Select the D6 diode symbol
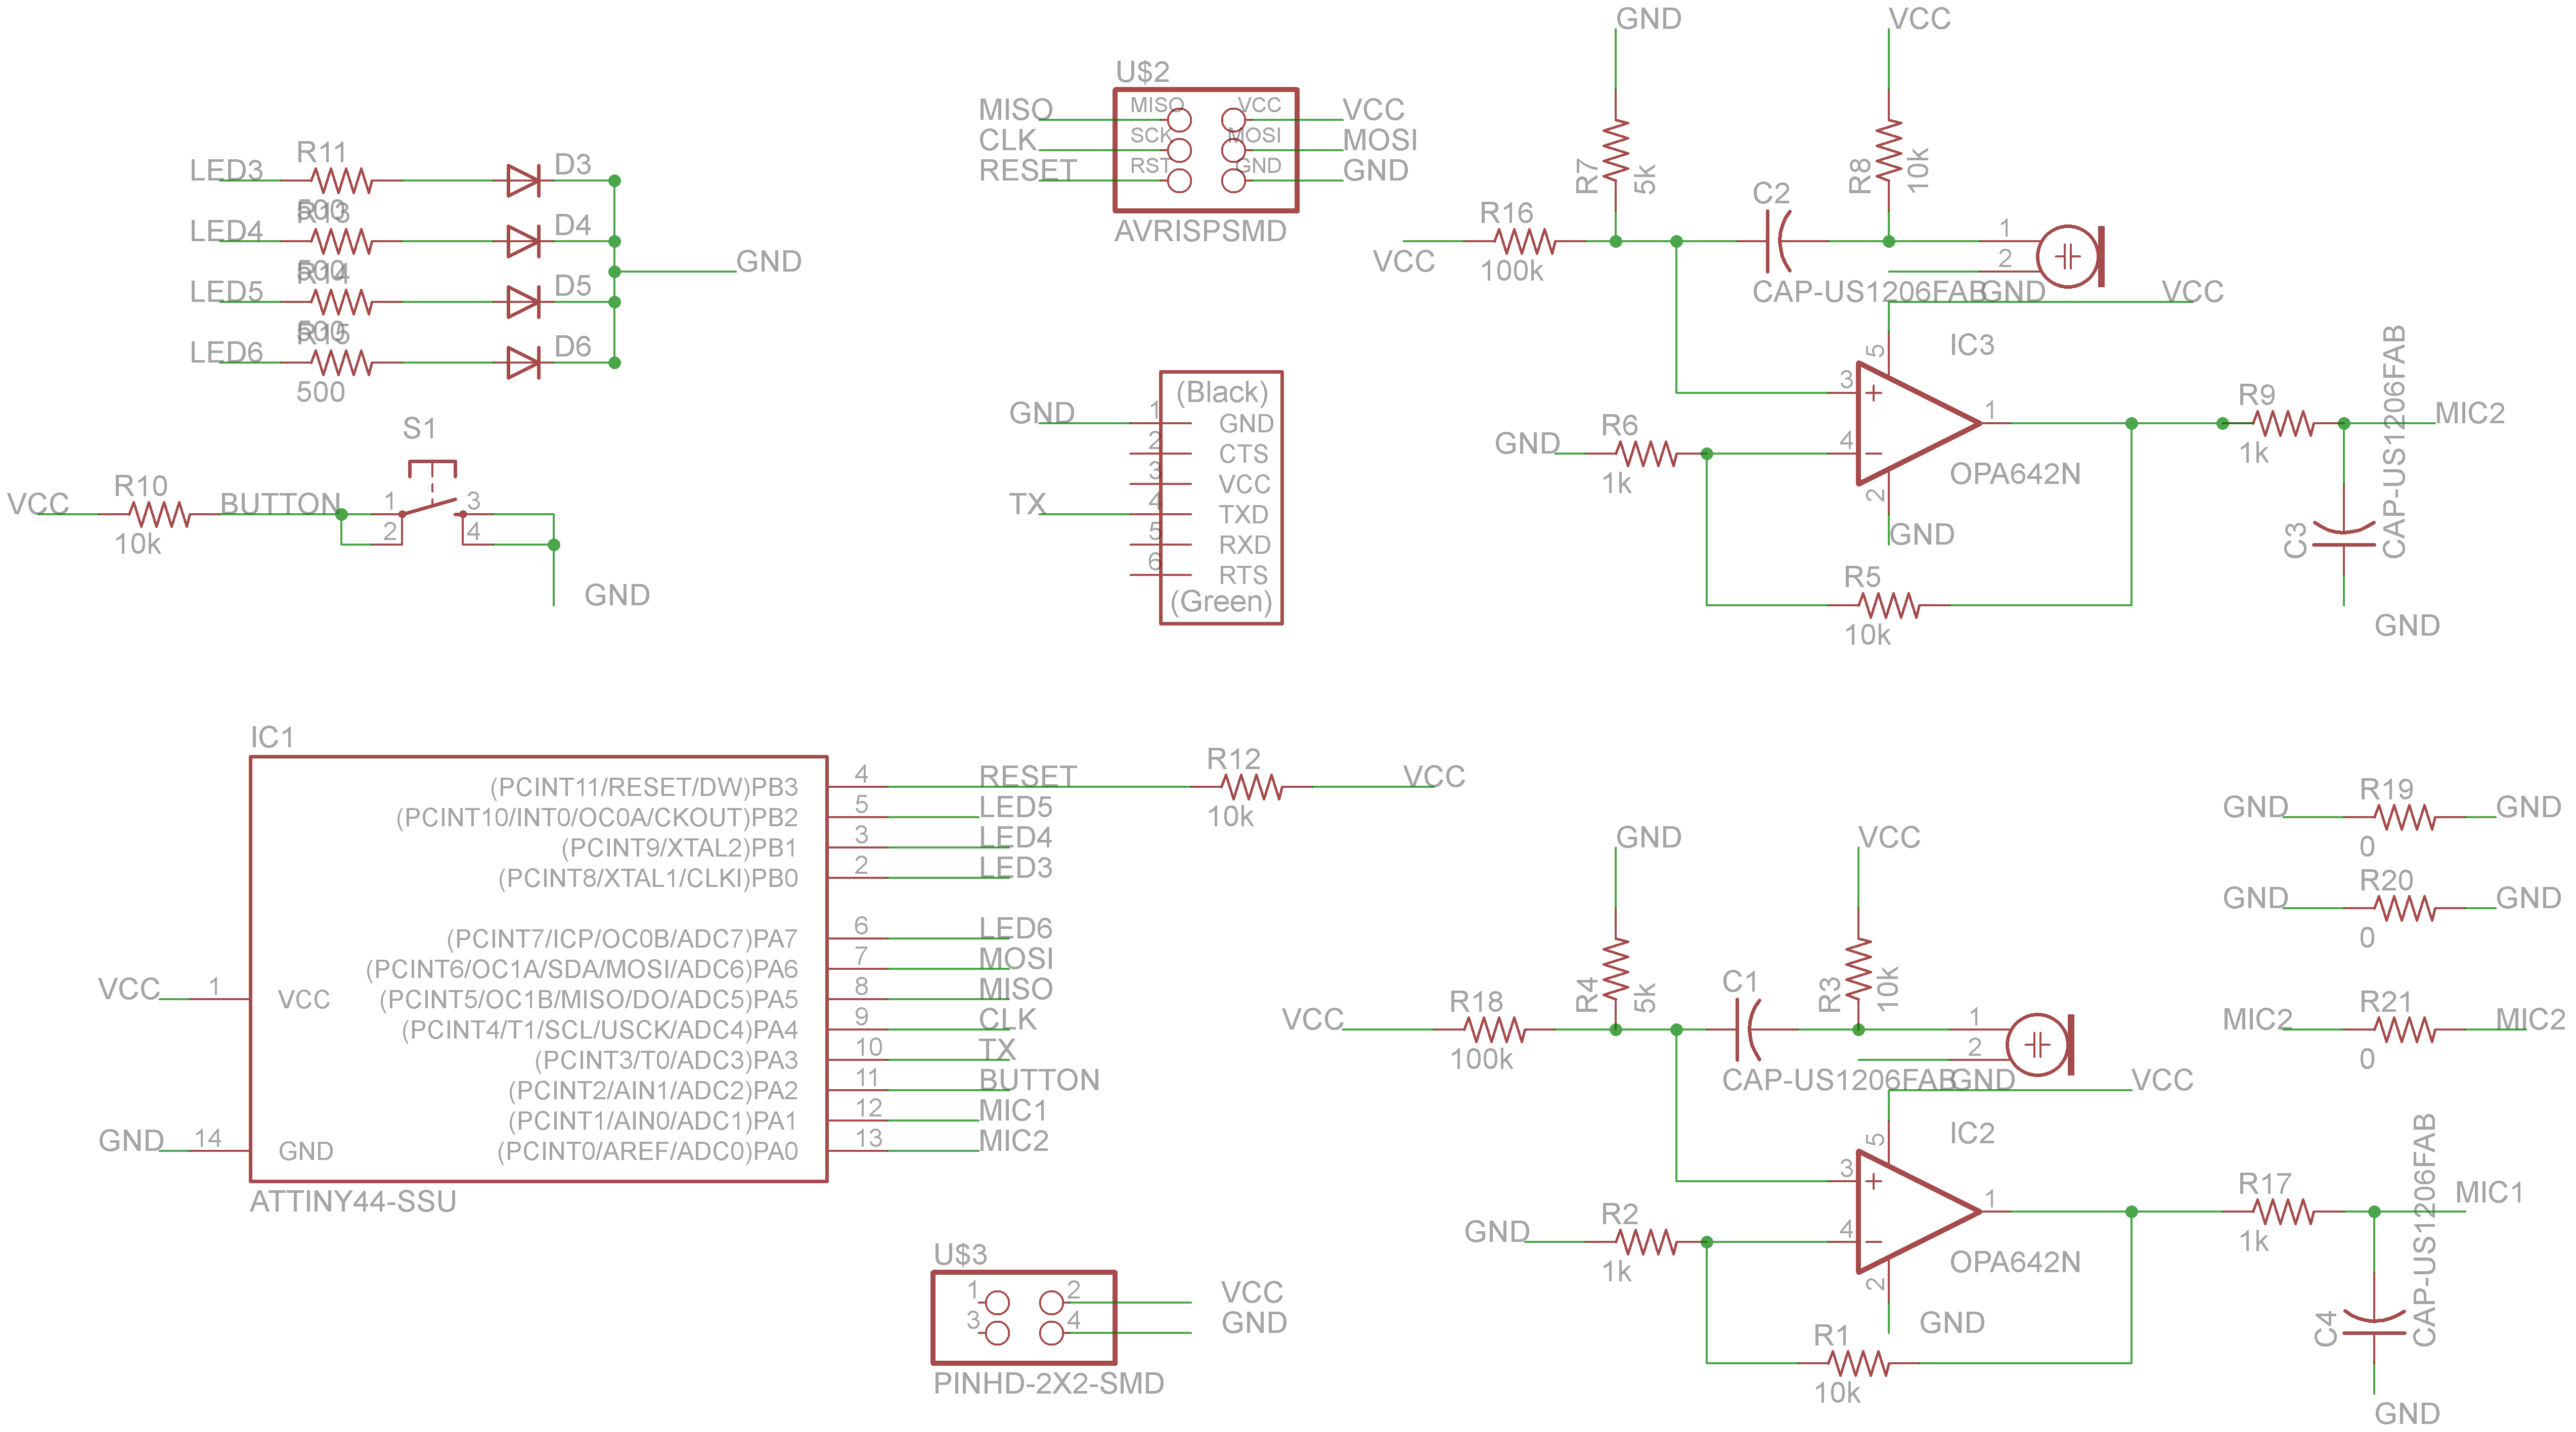Viewport: 2576px width, 1432px height. click(x=523, y=362)
